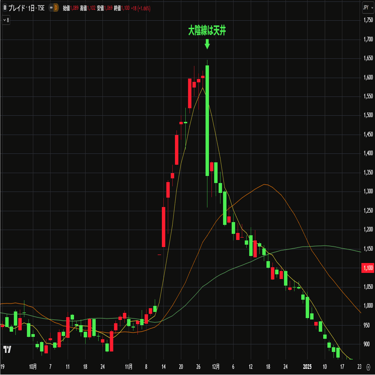Click the 始値 1,089 open value
This screenshot has width=375, height=375.
pyautogui.click(x=71, y=8)
